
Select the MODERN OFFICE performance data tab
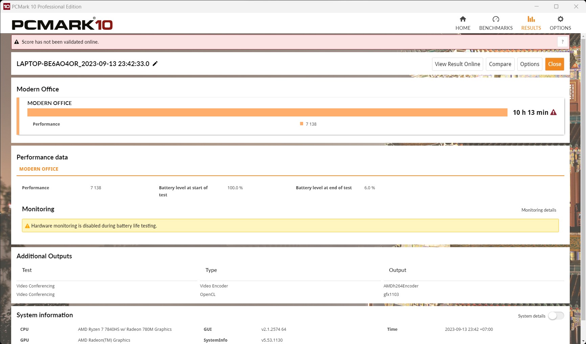(x=39, y=169)
